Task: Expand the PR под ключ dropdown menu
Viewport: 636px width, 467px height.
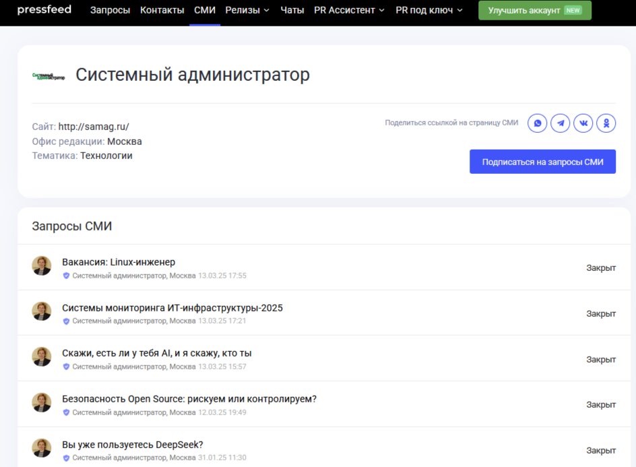Action: 429,10
